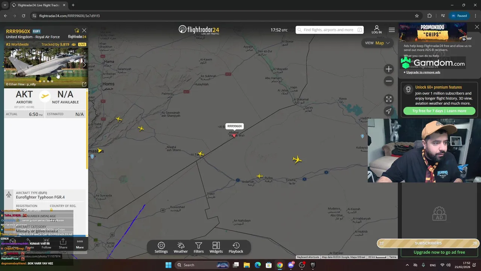
Task: Open the VIEW Map dropdown
Action: [377, 43]
